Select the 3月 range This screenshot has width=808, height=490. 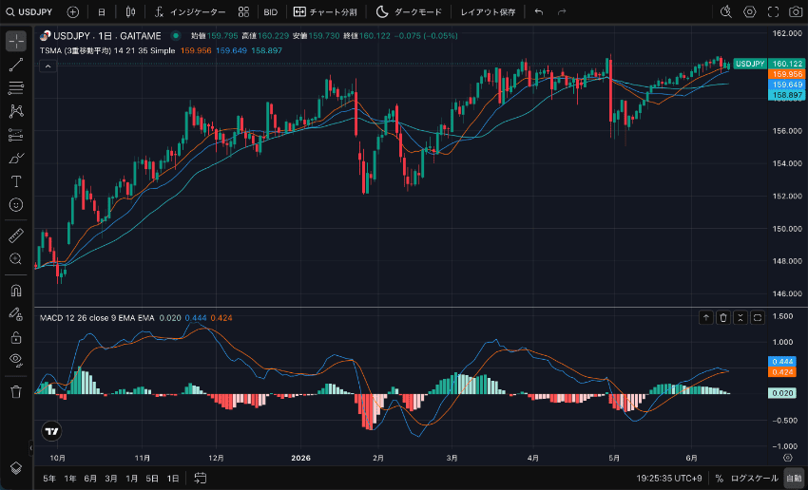click(x=111, y=479)
